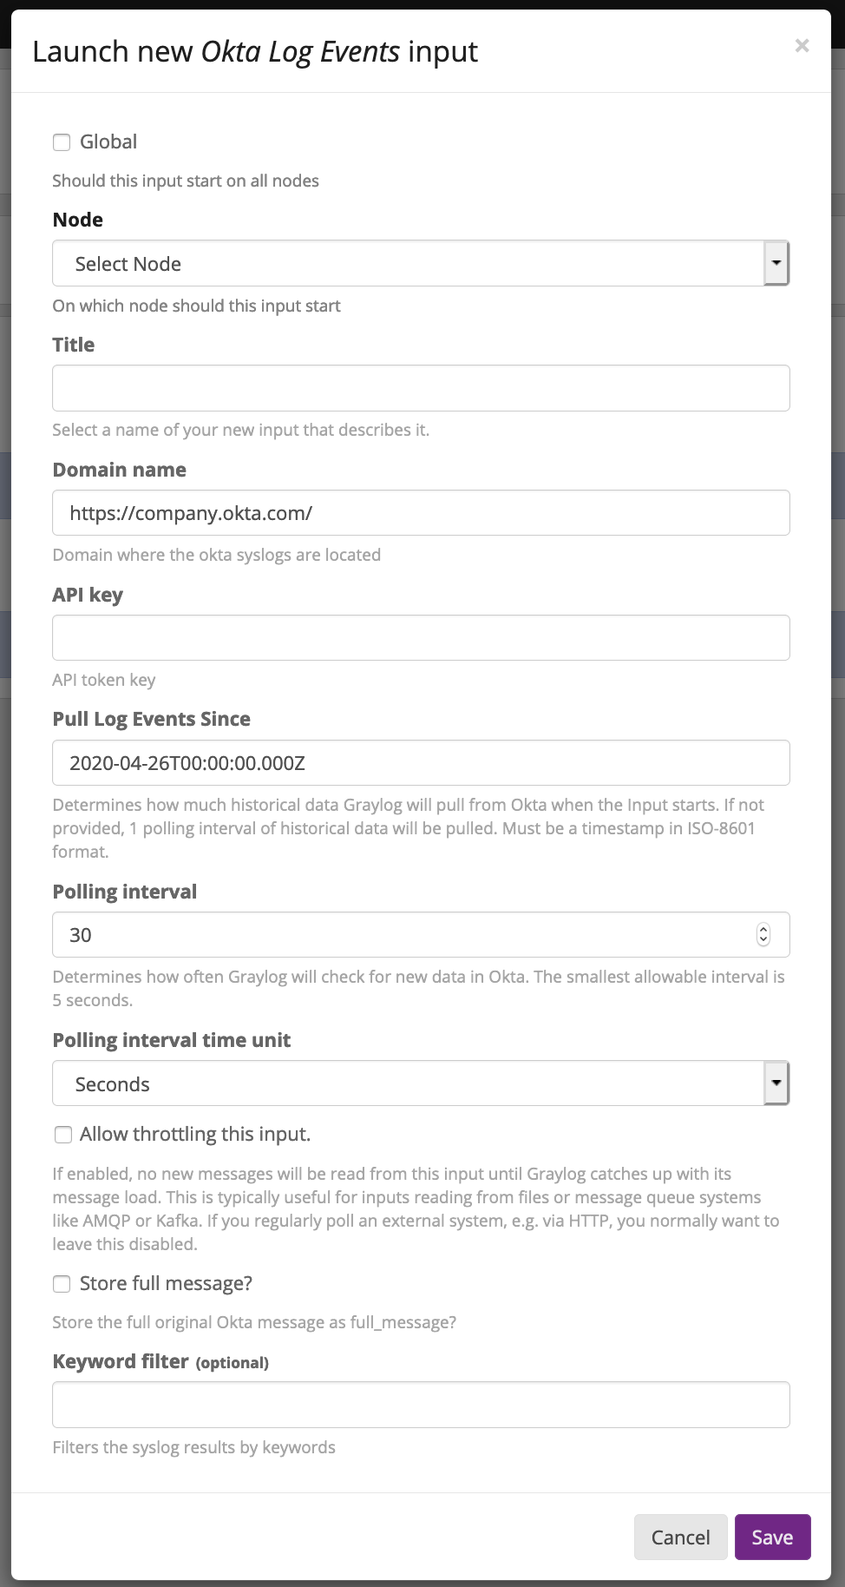Click the Keyword filter text field
Screen dimensions: 845x1587
click(x=421, y=1405)
